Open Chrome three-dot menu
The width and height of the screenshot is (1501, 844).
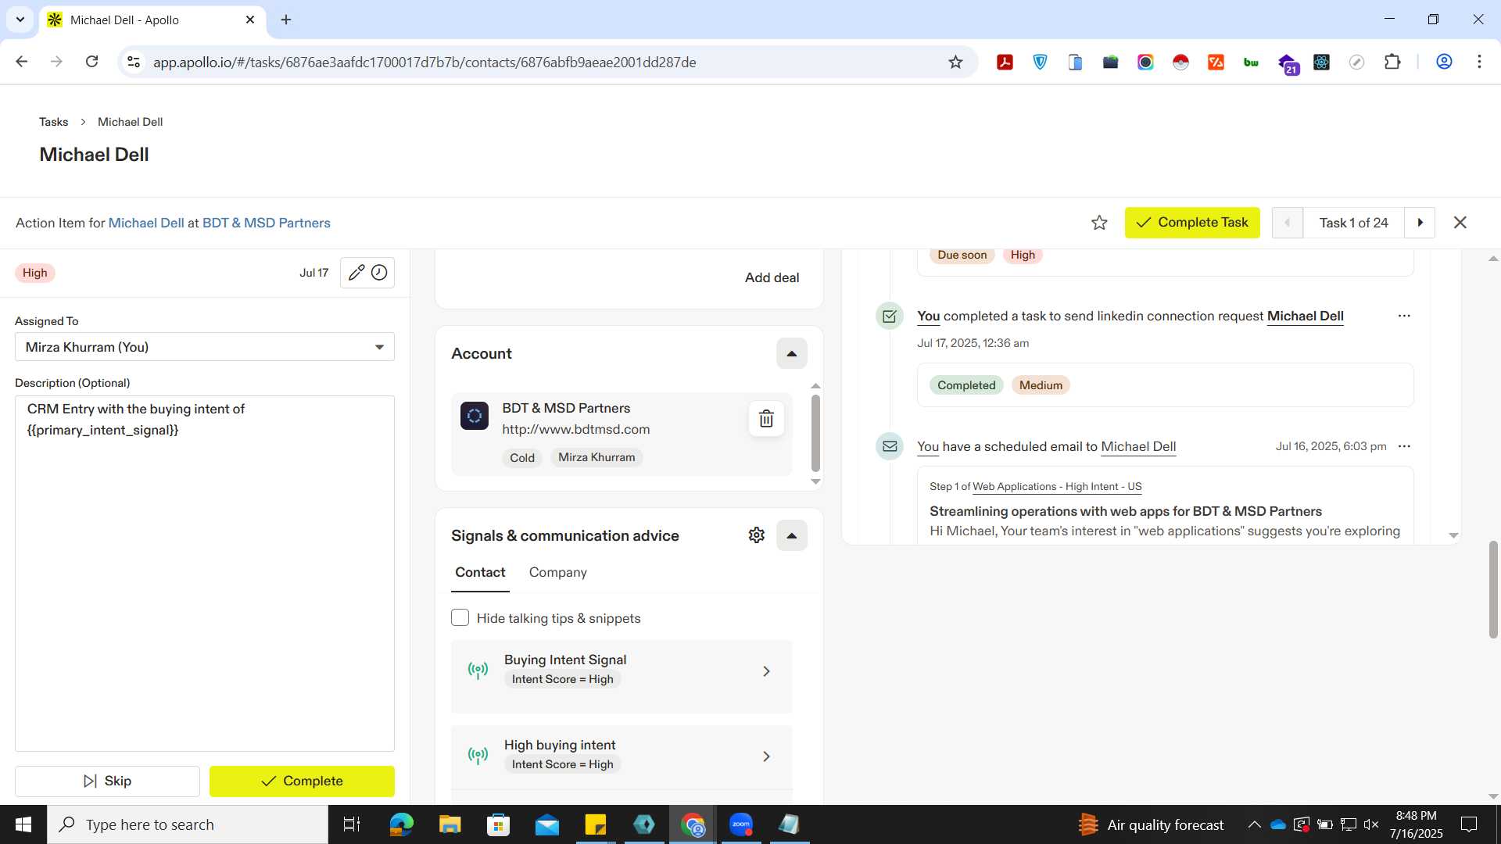(x=1479, y=62)
